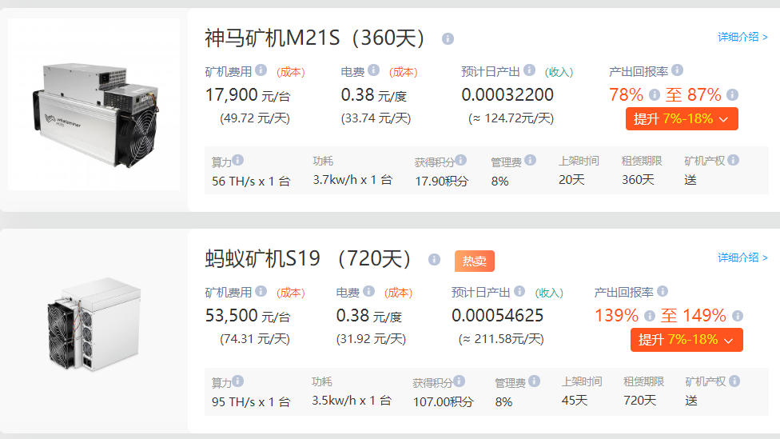Screen dimensions: 780x439
Task: Click the 蚂蚁矿机S19 product image
Action: (94, 325)
